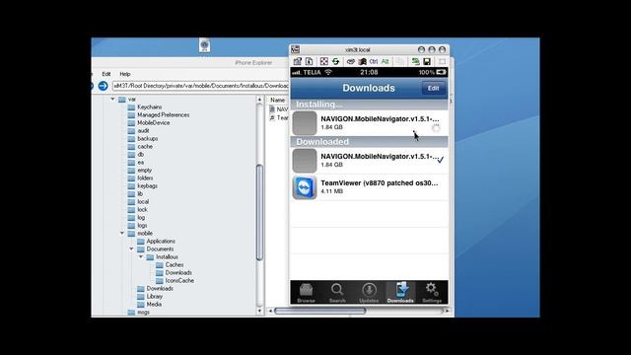Tap the battery status icon
Viewport: 631px width, 355px height.
tap(441, 72)
